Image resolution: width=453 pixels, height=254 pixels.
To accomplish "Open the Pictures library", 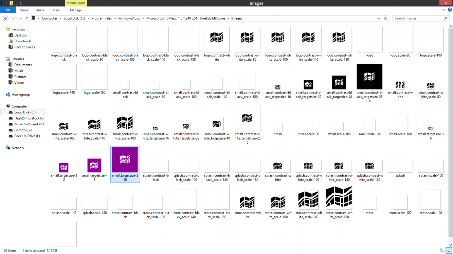I will [x=20, y=77].
